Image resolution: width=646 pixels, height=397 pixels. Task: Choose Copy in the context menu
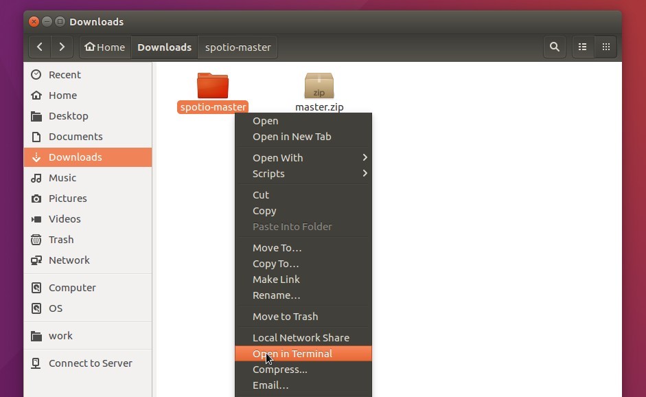tap(303, 211)
